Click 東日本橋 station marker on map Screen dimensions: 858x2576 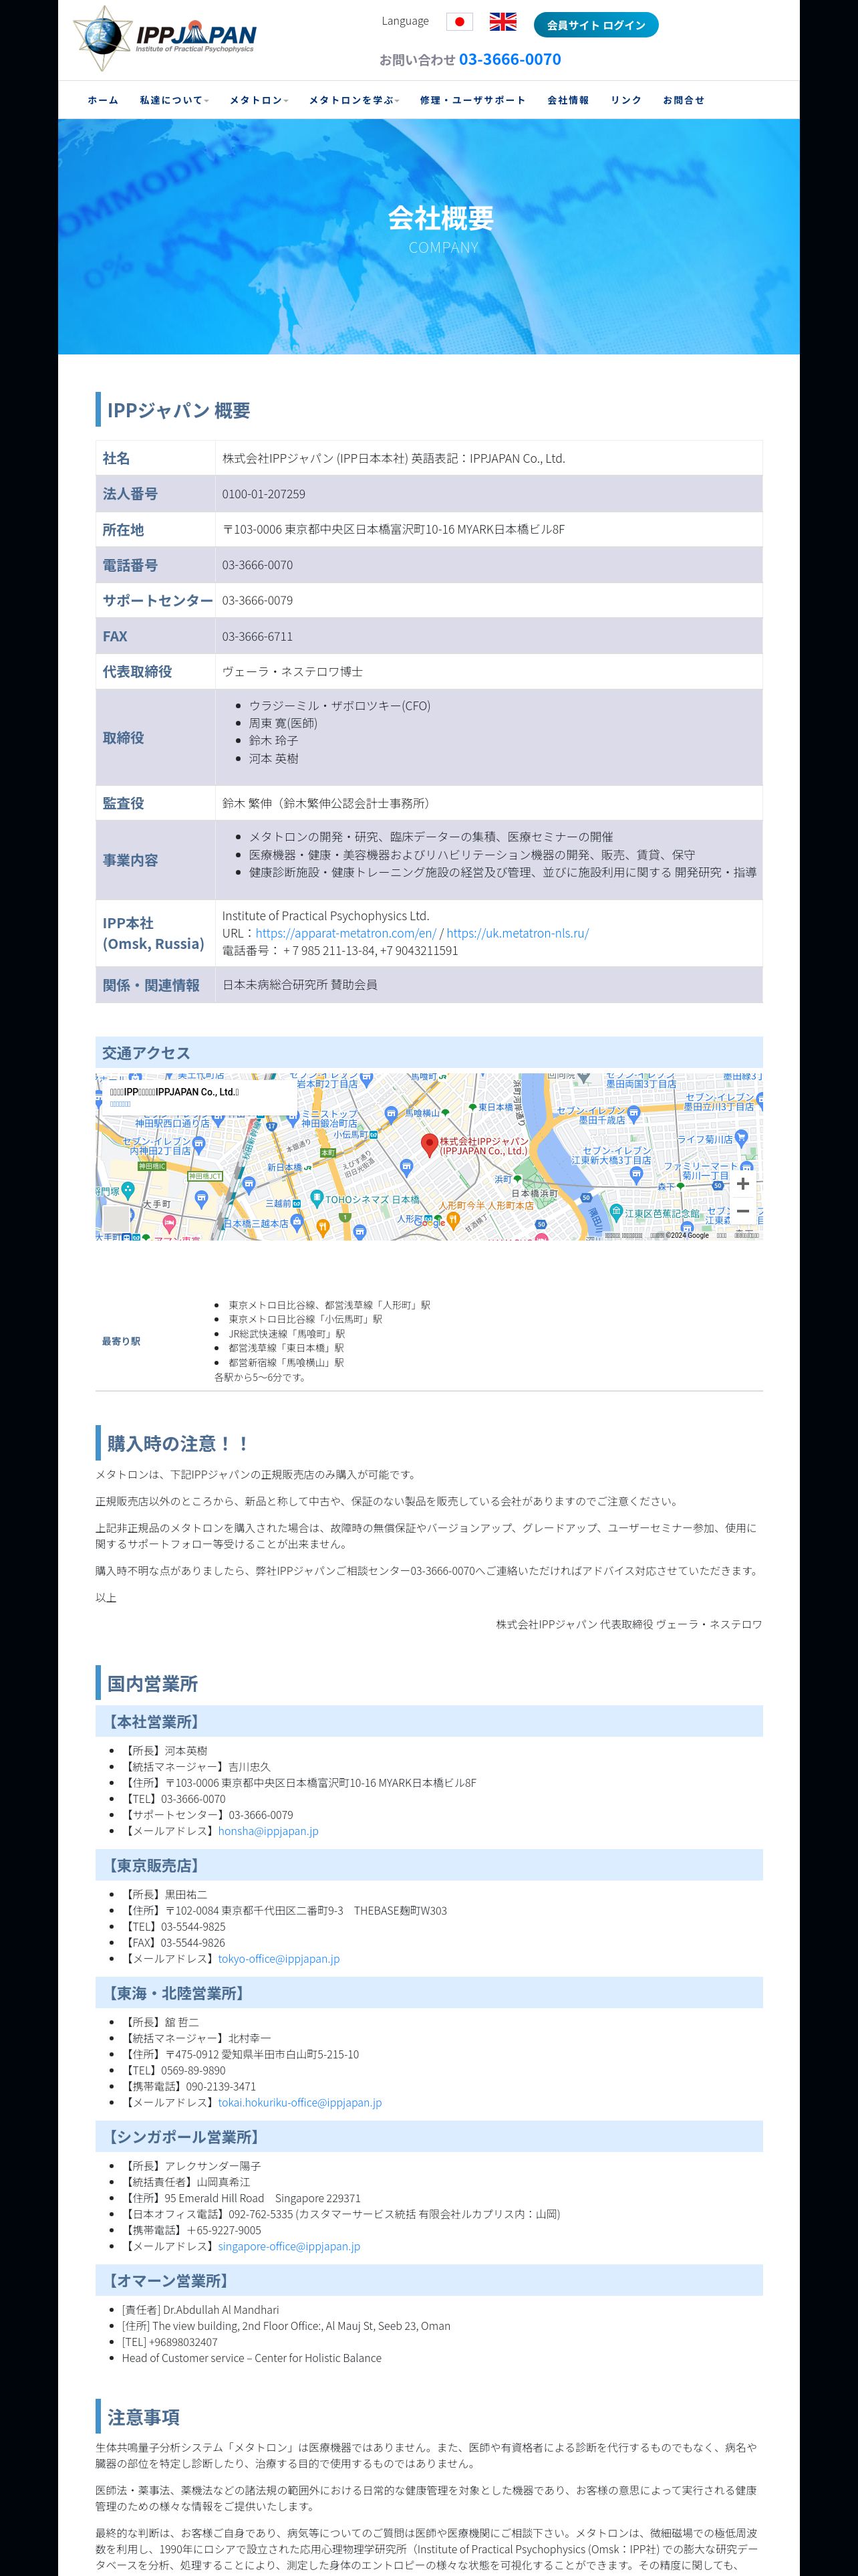coord(472,1107)
